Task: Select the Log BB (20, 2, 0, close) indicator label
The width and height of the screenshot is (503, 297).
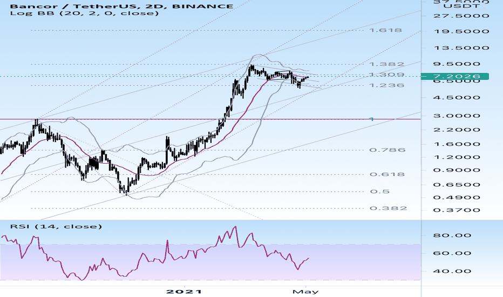Action: tap(84, 13)
